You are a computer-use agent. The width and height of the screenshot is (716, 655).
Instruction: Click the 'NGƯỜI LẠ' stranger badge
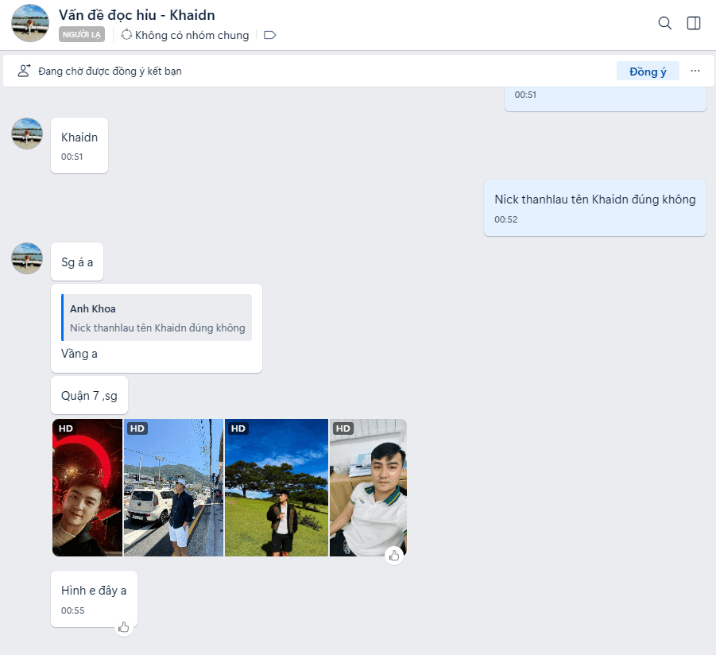point(81,35)
